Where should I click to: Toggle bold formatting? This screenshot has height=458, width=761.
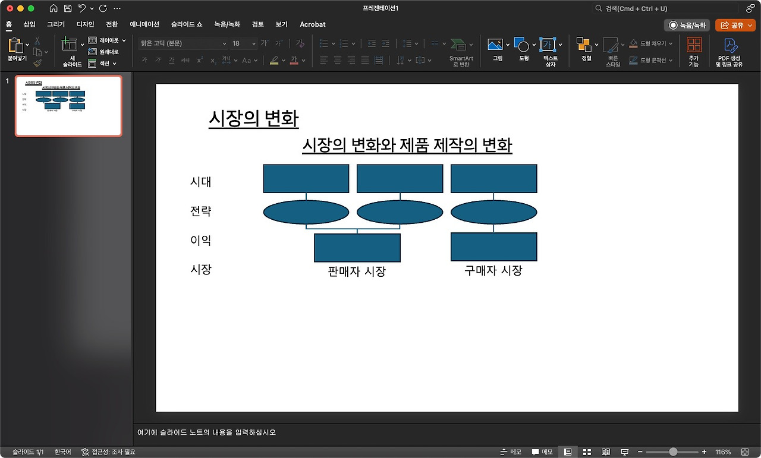coord(144,60)
